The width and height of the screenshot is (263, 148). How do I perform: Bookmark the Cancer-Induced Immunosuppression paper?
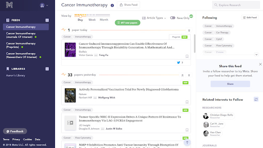pos(187,56)
